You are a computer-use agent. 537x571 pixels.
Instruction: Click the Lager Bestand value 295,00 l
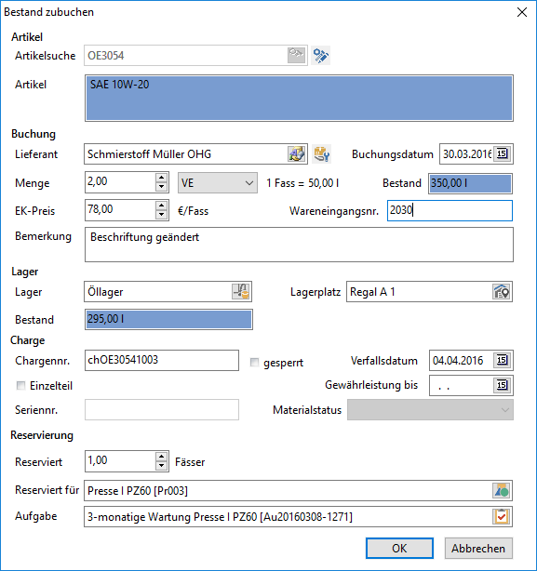click(x=168, y=319)
